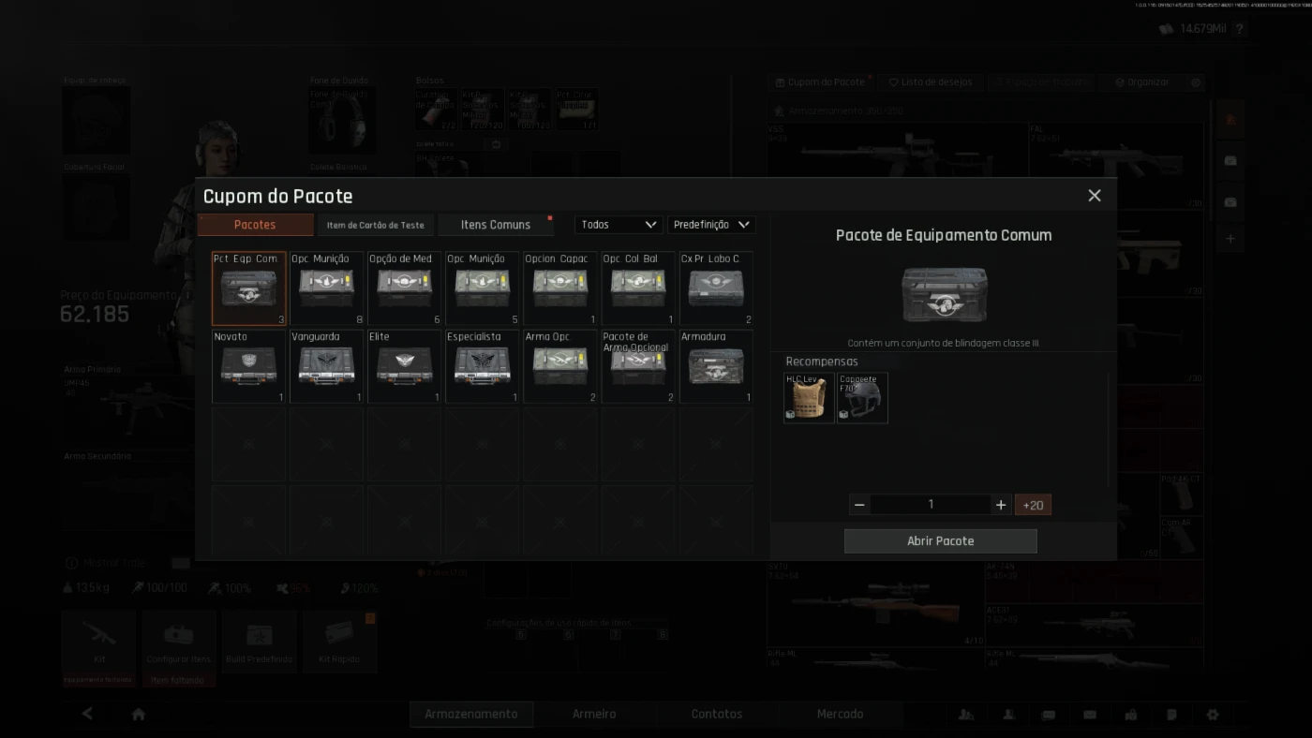Switch to the Pacotes tab
Image resolution: width=1312 pixels, height=738 pixels.
point(255,225)
